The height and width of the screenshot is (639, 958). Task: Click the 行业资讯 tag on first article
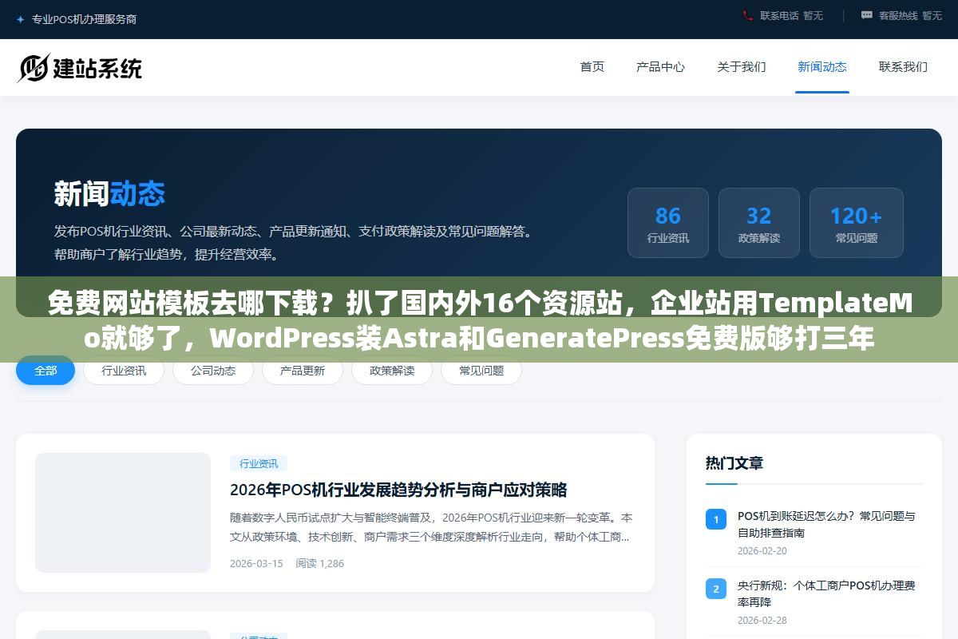pos(259,463)
